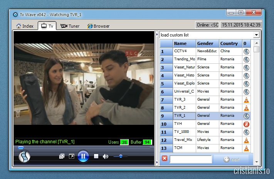Click the SopCast icon for CCTV4
This screenshot has height=179, width=274.
pos(246,51)
